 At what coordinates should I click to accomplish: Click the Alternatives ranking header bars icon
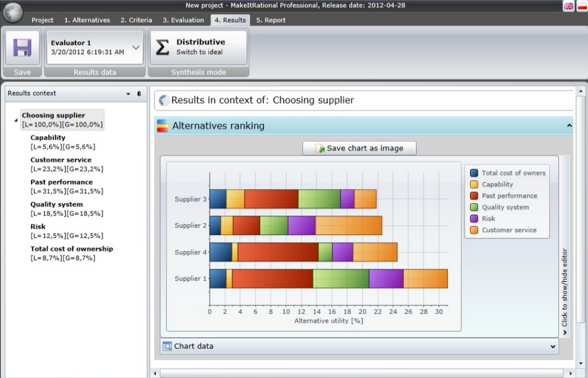click(163, 125)
